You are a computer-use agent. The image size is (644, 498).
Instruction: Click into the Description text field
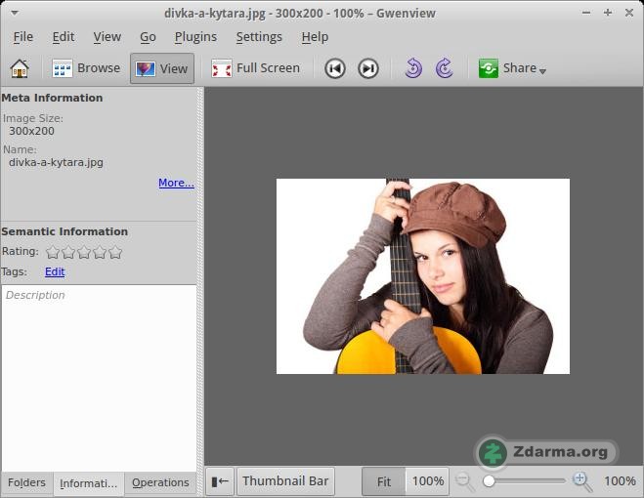click(99, 378)
